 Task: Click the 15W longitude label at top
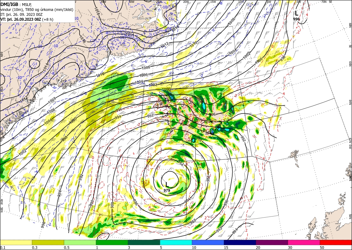coord(213,2)
